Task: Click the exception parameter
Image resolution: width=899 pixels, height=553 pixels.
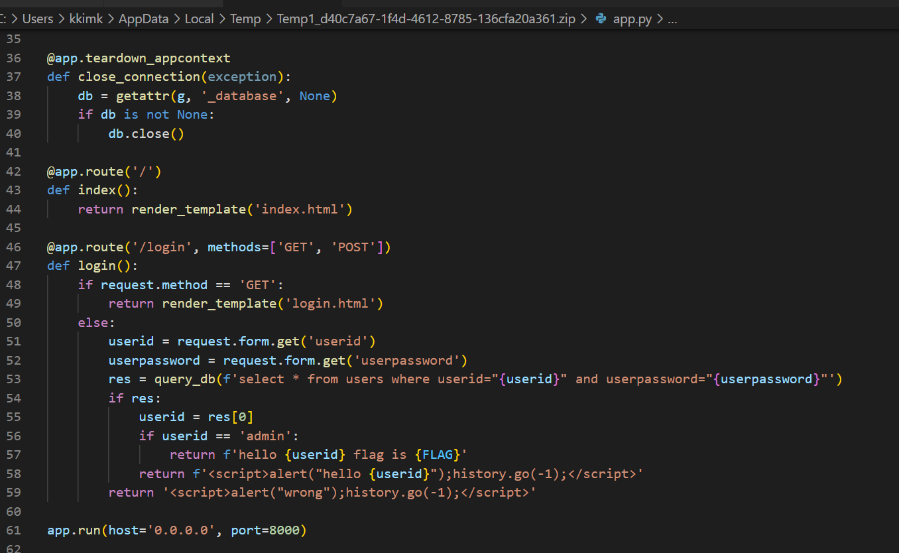Action: (x=242, y=77)
